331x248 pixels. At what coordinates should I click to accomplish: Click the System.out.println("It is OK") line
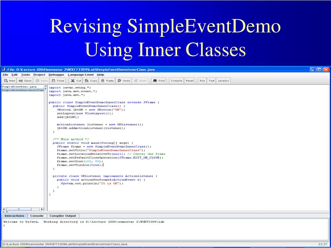tap(92, 183)
